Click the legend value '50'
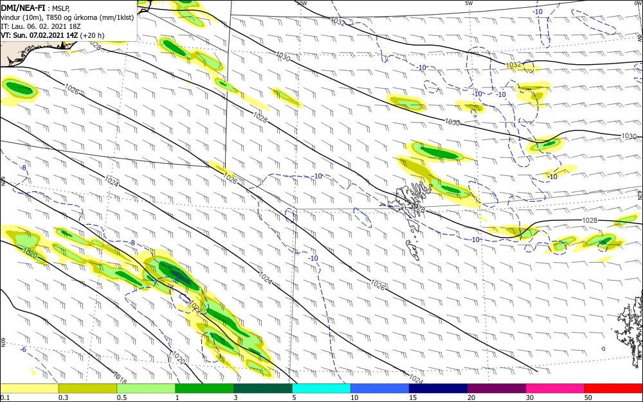Screen dimensions: 643x402 [588, 398]
